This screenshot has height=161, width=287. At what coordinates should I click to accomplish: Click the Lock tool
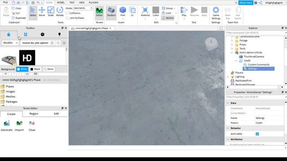coord(166,13)
